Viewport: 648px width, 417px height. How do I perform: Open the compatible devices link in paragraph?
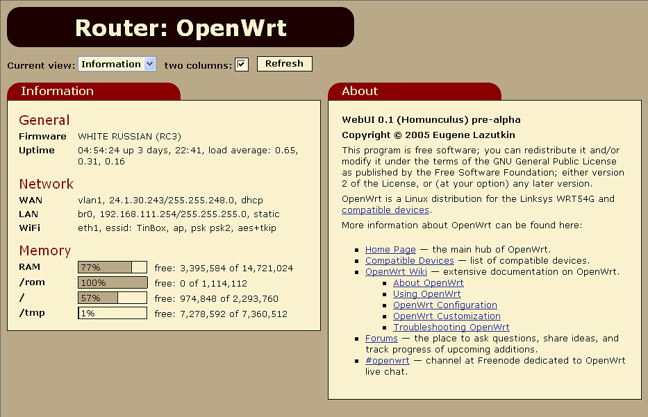(x=385, y=210)
